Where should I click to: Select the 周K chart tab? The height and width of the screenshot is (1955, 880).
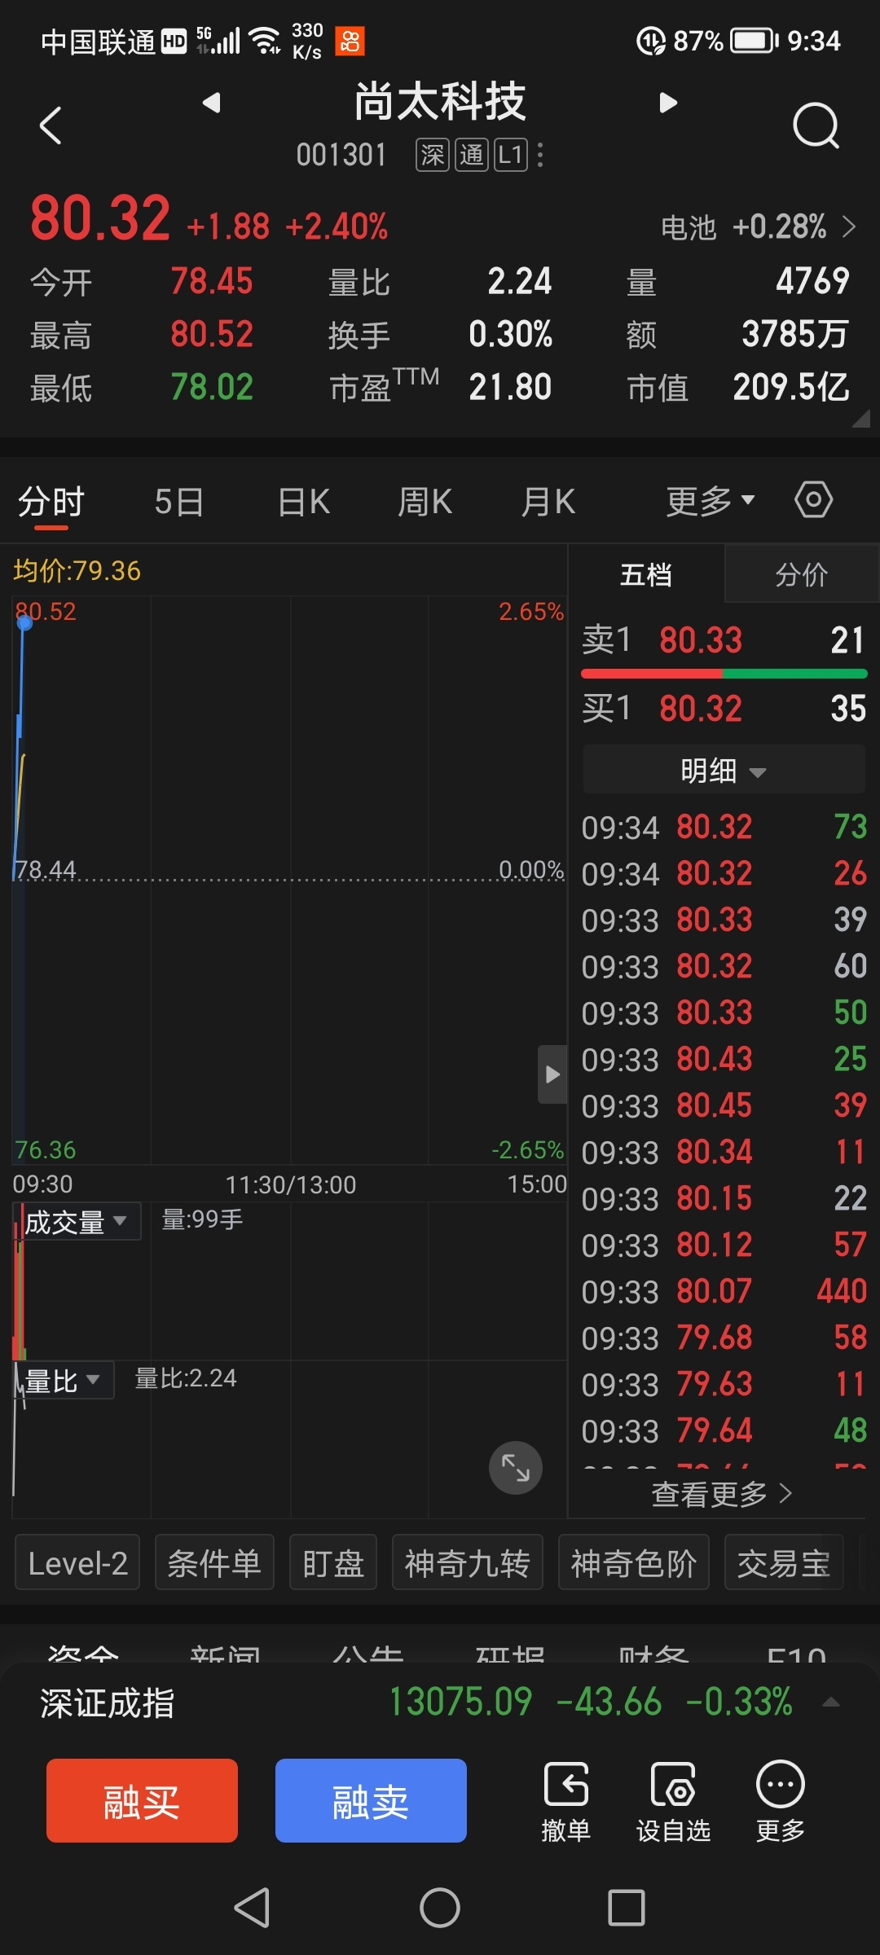coord(425,502)
